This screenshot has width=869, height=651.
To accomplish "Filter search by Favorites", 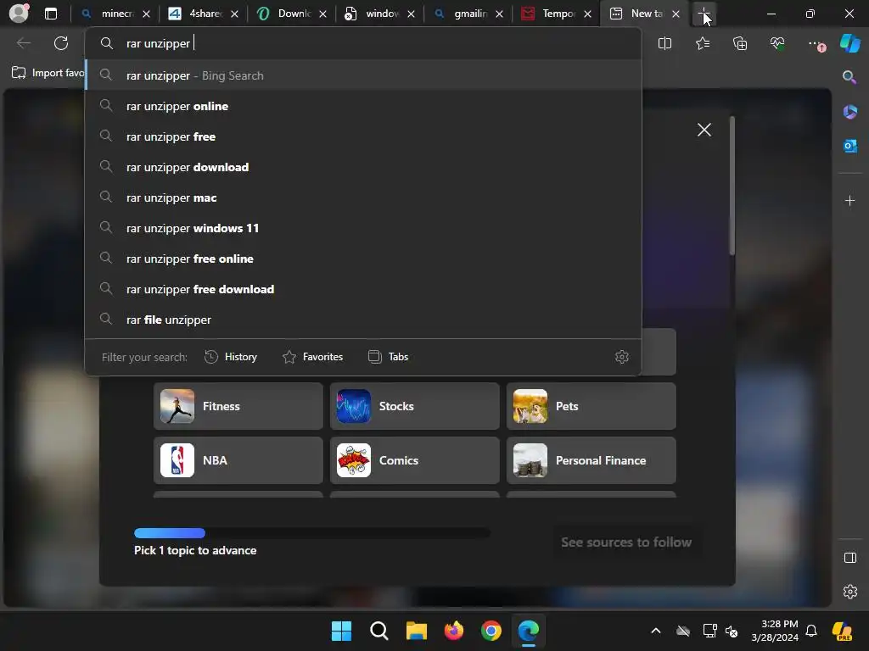I will coord(312,357).
